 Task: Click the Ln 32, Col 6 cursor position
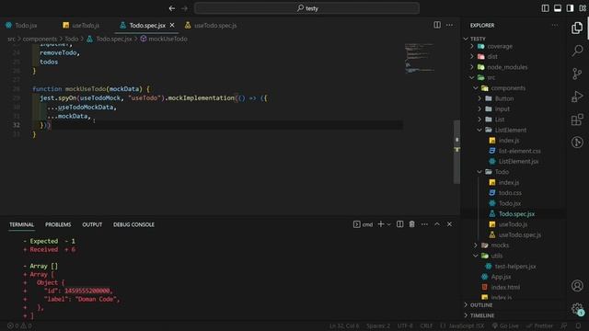click(344, 325)
